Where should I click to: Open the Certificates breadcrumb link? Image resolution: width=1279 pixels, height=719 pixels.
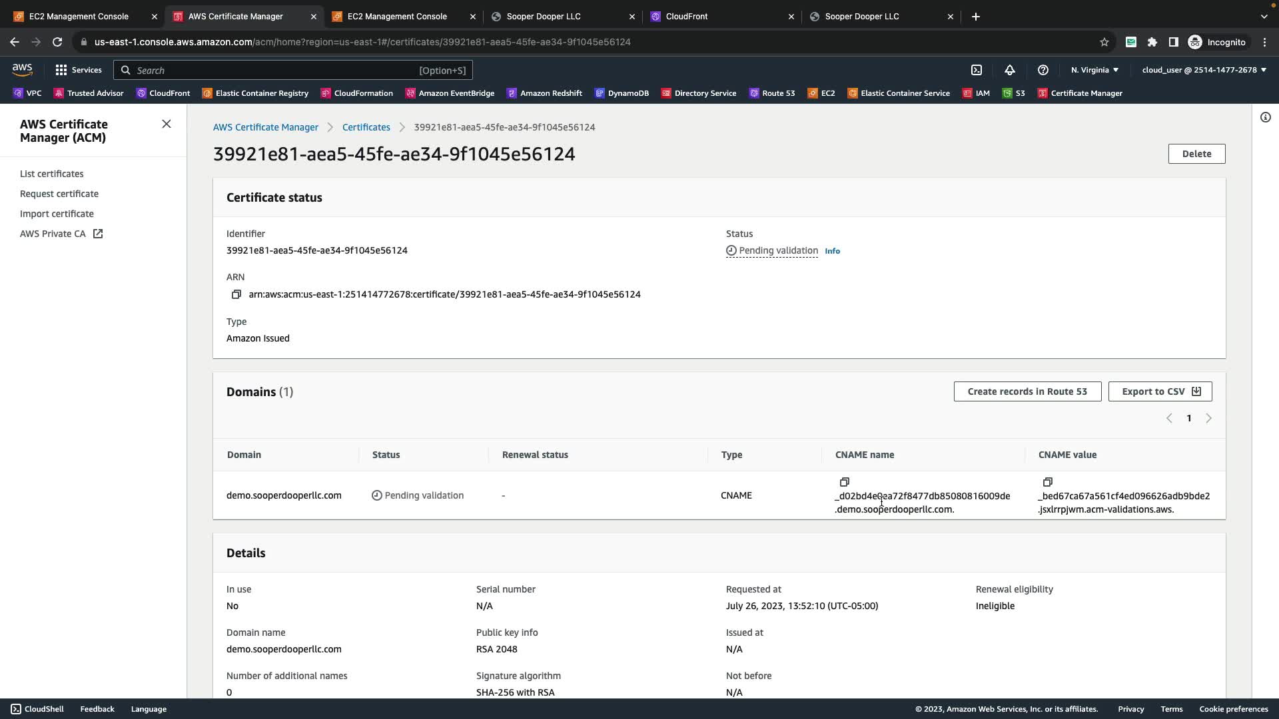tap(366, 127)
